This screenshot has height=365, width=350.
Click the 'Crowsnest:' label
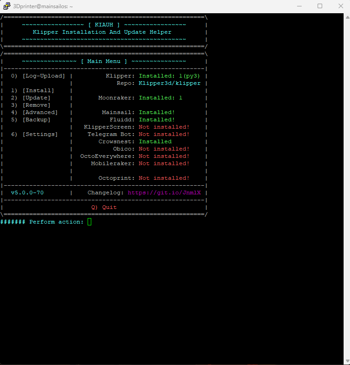click(x=116, y=141)
